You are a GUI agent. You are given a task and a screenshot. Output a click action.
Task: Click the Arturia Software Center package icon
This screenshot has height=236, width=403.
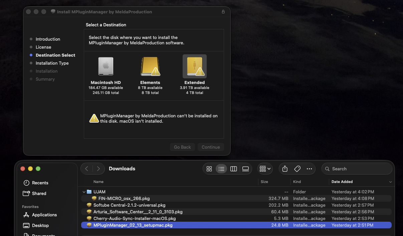89,212
